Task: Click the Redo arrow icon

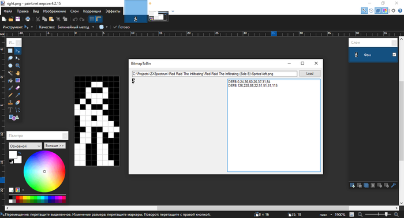Action: 82,19
